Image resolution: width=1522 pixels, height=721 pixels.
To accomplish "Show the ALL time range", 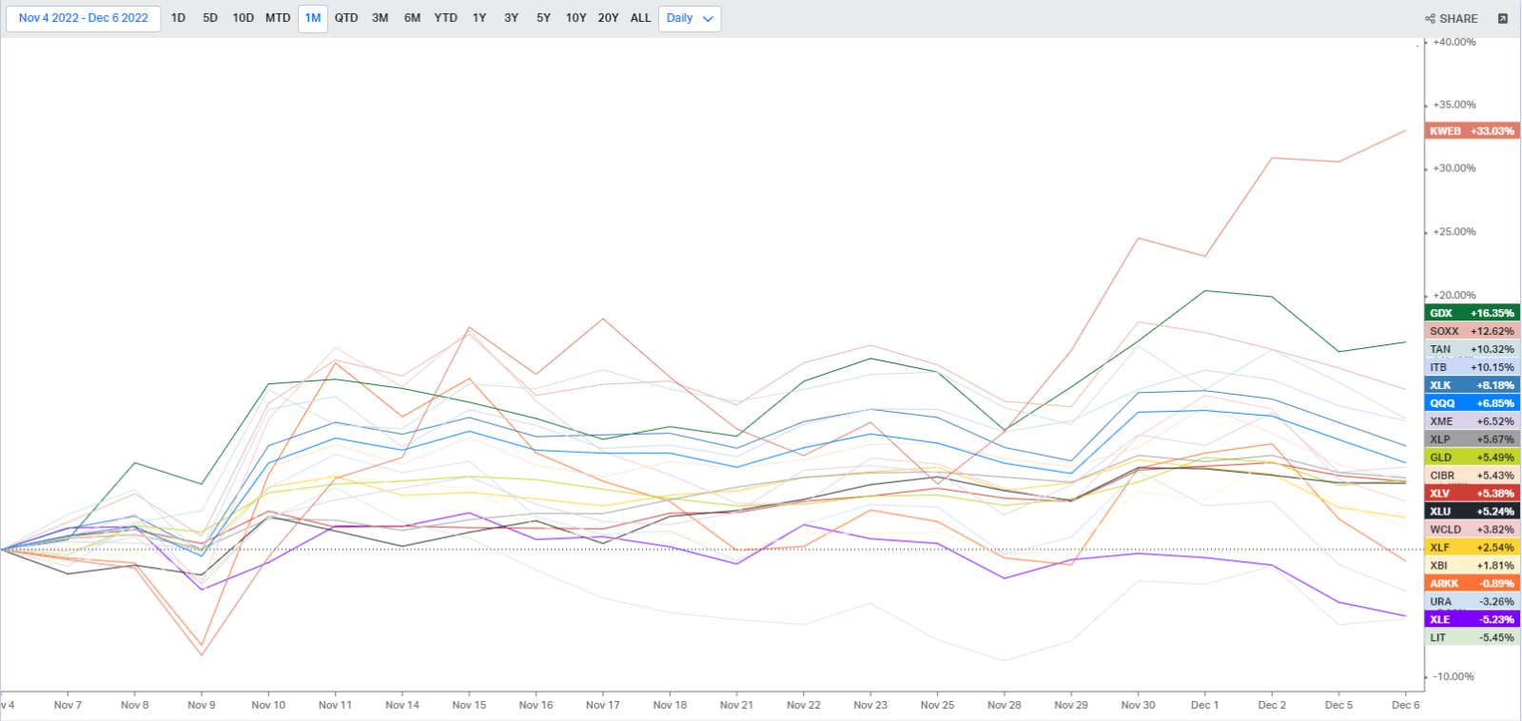I will tap(641, 18).
